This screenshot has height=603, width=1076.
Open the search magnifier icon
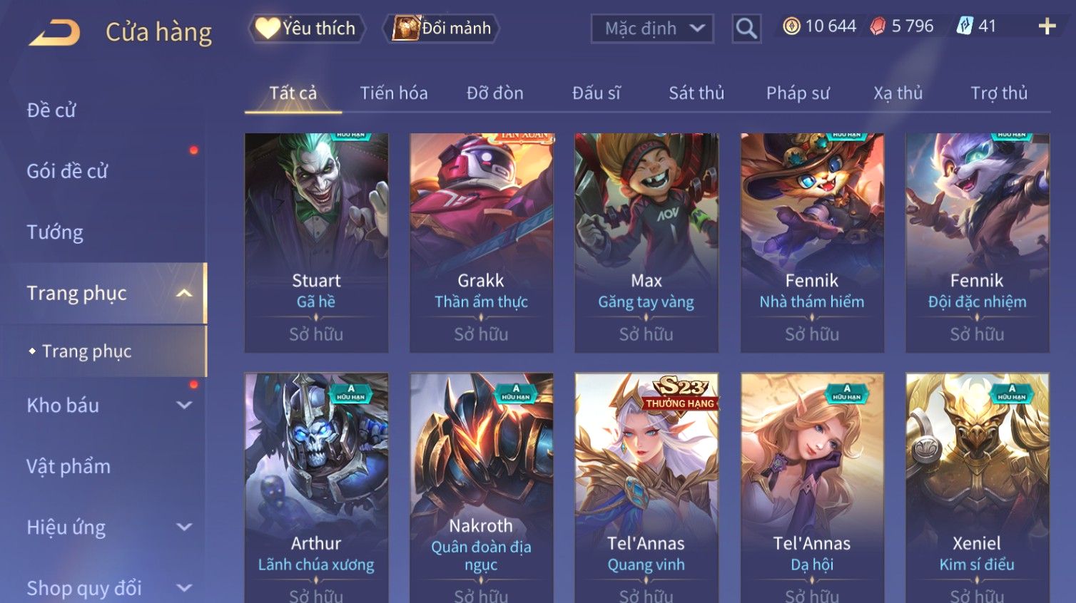point(746,29)
